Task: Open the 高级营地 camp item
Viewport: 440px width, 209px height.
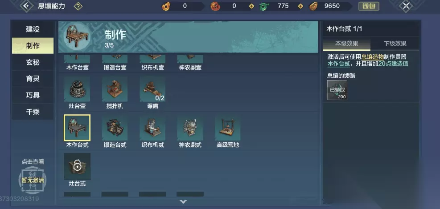Action: click(x=227, y=128)
